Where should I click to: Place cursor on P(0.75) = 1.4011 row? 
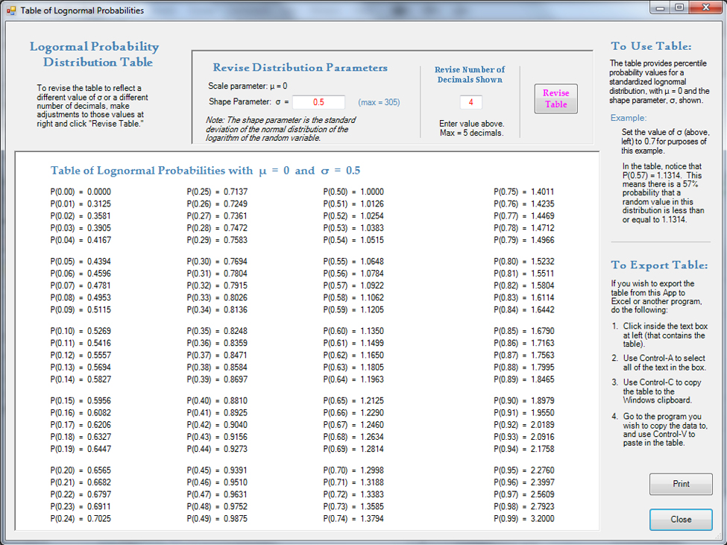point(523,192)
